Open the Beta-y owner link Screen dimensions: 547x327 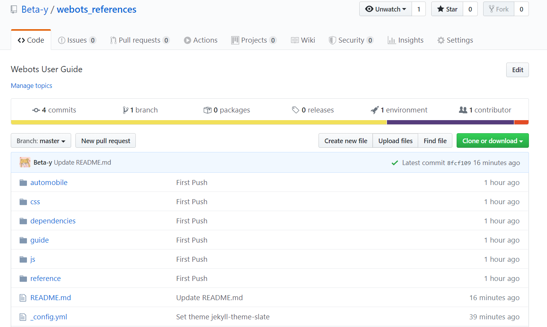pos(35,9)
